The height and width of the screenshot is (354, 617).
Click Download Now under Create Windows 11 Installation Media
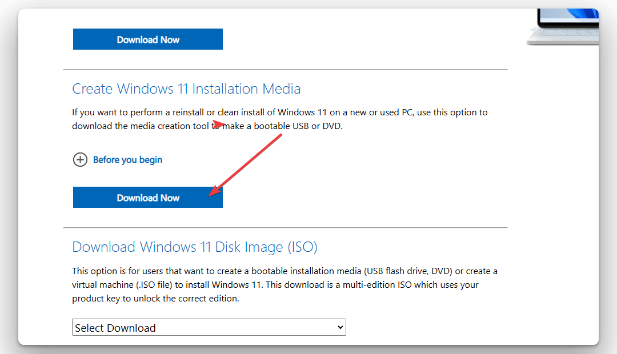(147, 198)
